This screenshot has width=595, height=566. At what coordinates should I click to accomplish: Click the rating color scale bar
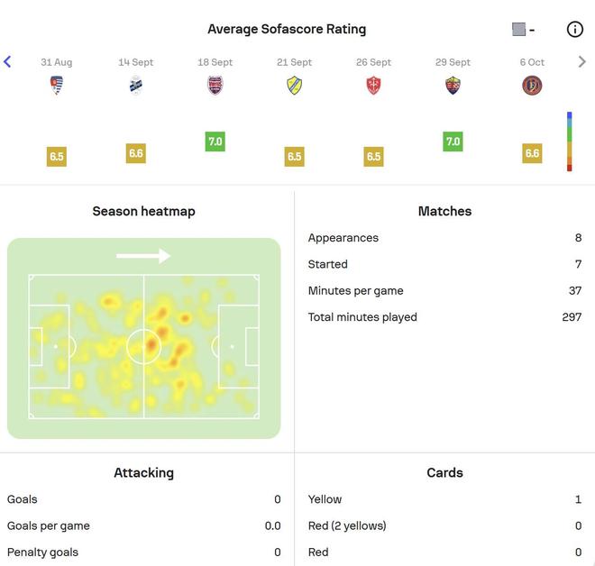(569, 141)
